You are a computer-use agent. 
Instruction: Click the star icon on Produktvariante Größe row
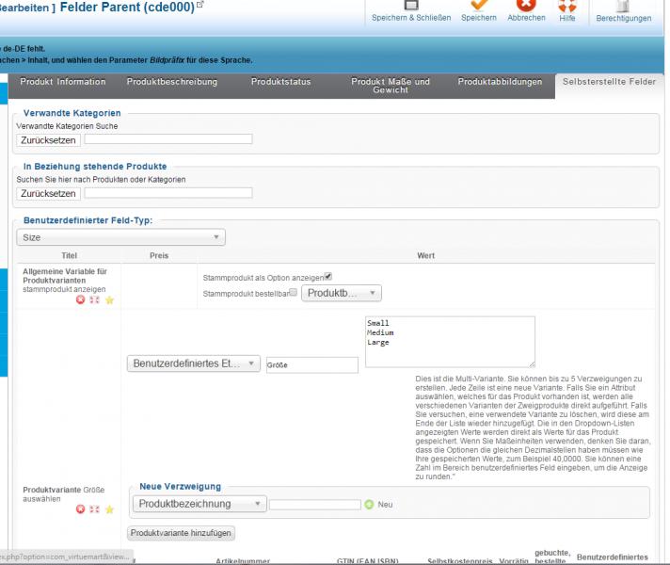point(109,509)
